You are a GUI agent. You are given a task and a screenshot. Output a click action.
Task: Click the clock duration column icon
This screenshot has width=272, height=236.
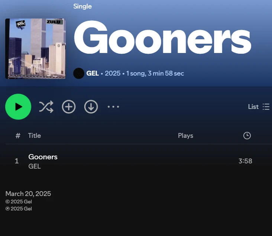point(247,136)
